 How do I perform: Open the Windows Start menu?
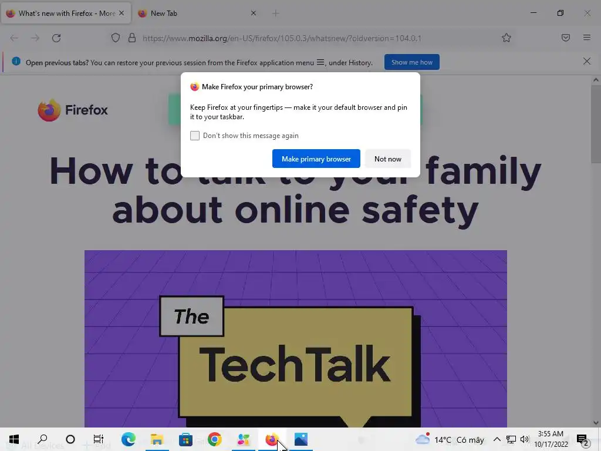click(14, 439)
